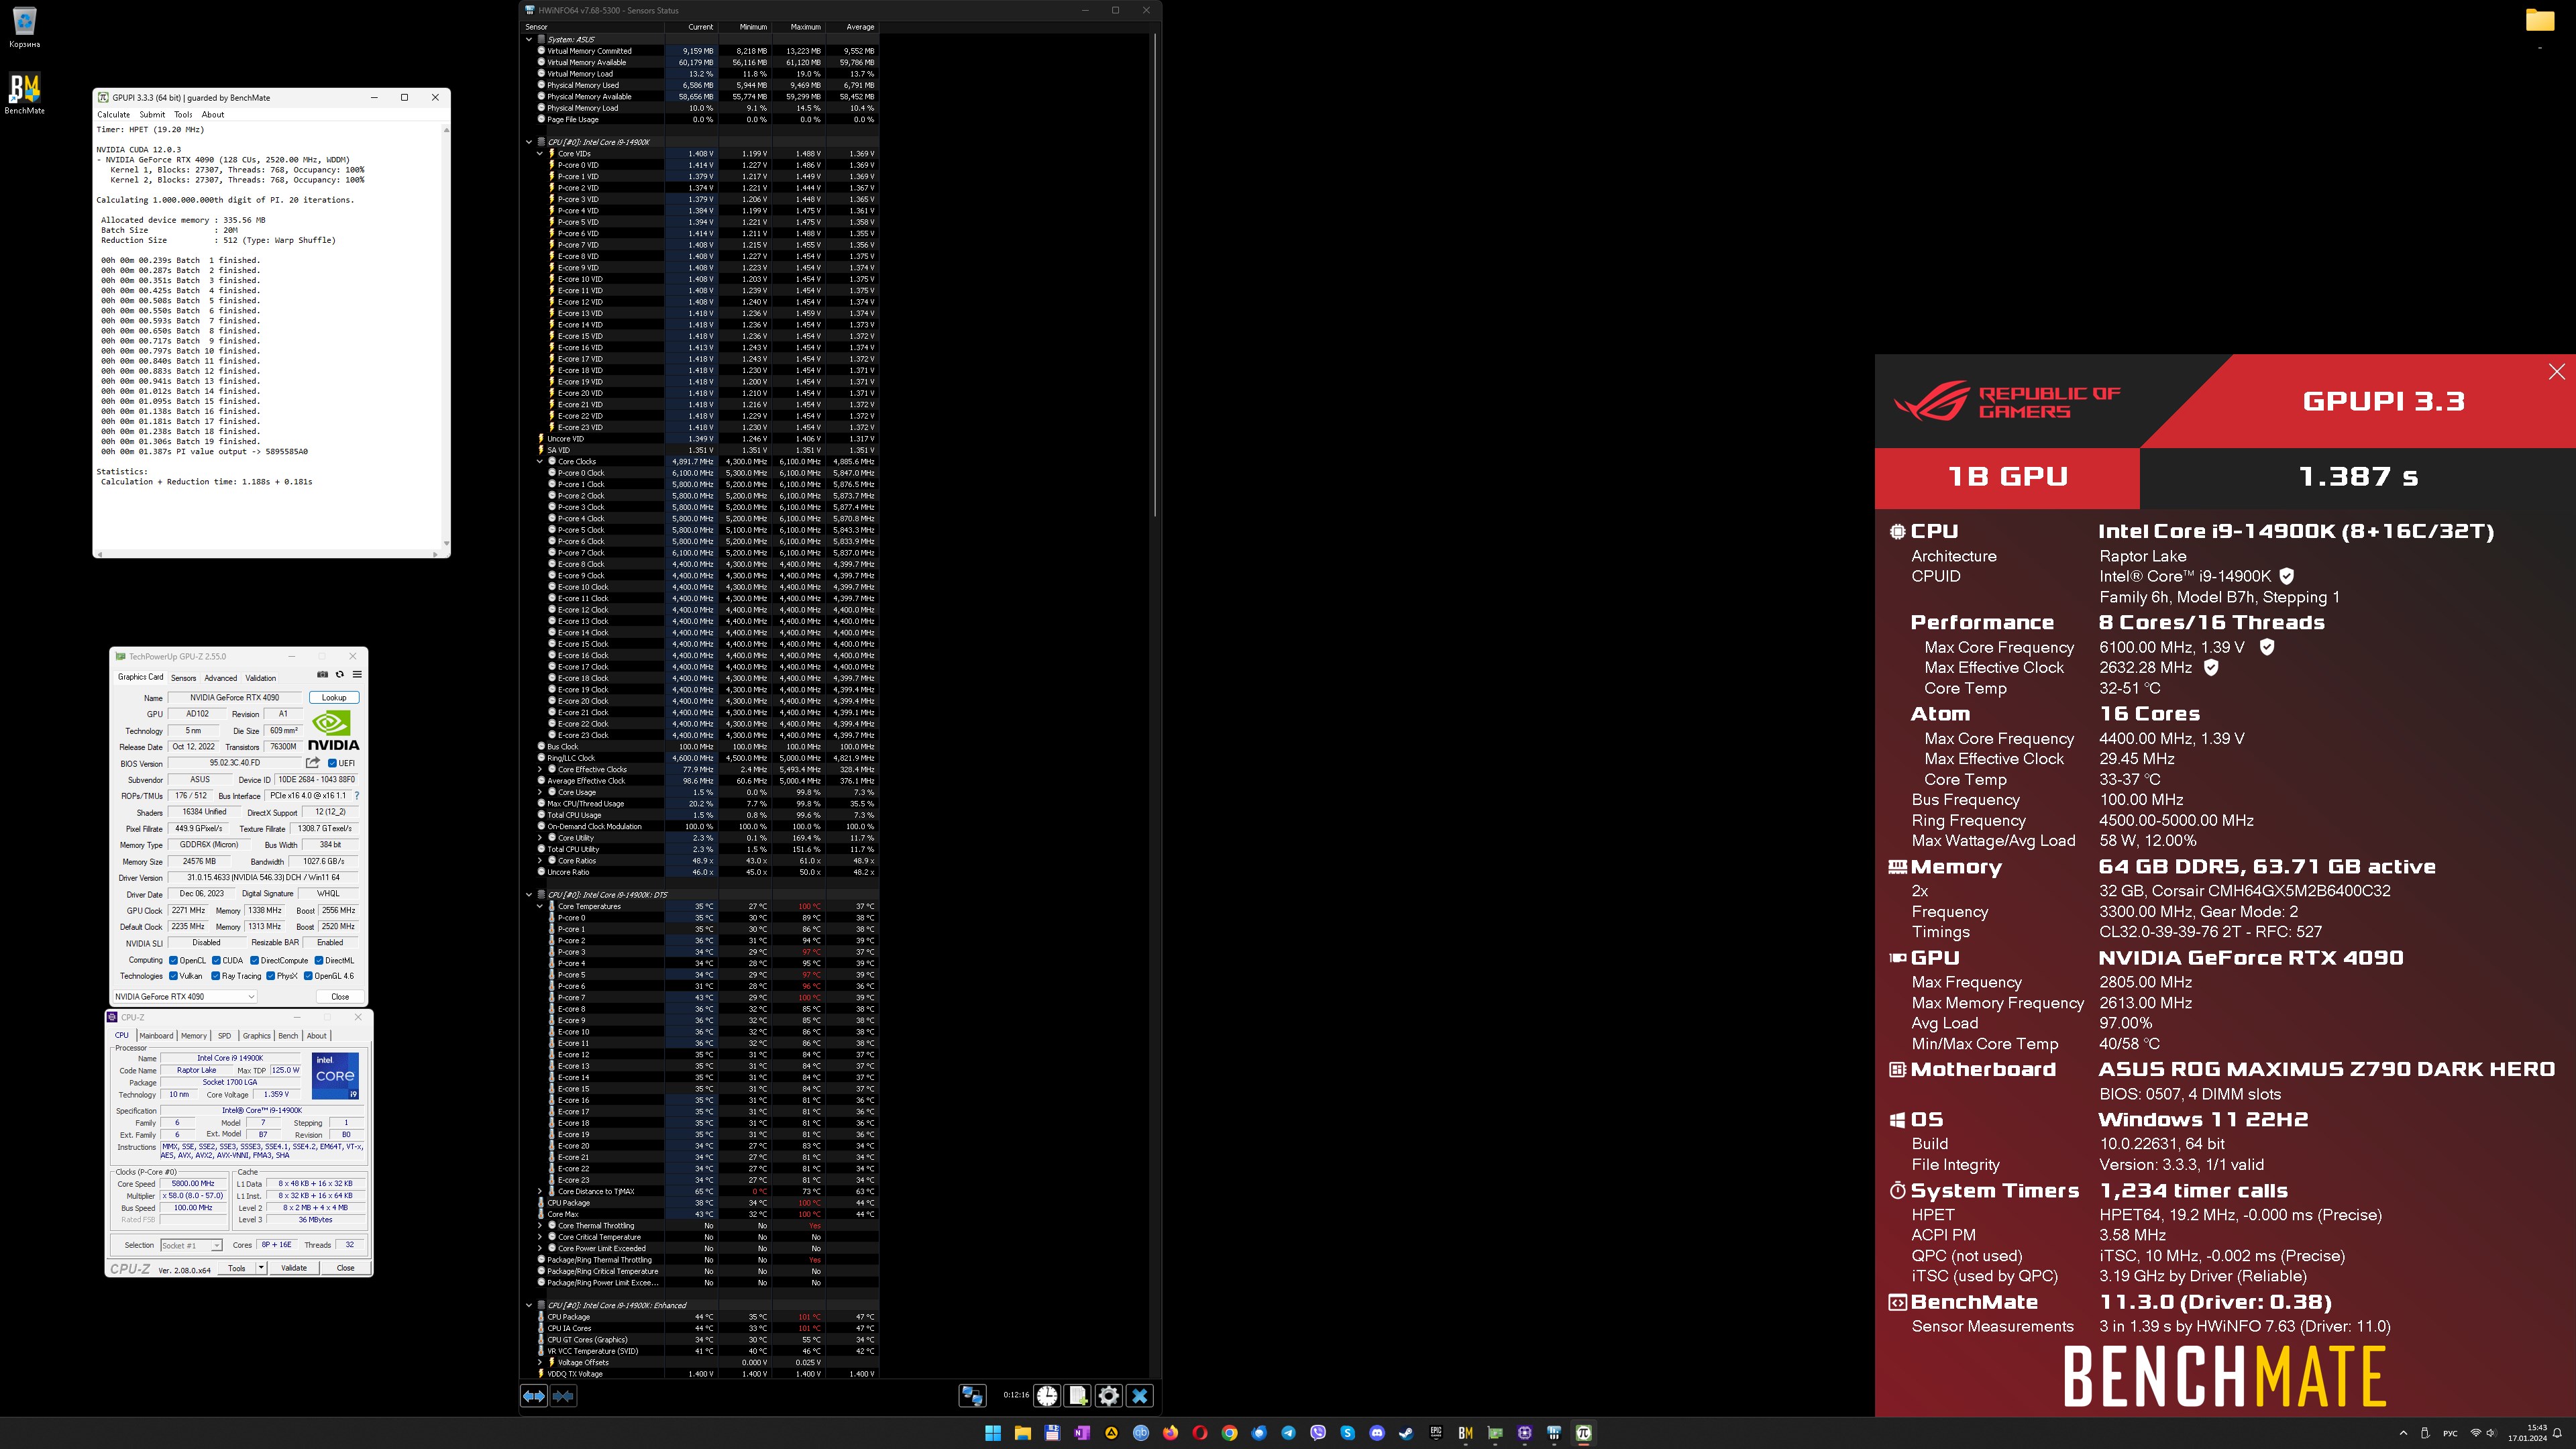Toggle the OpenGL 4.6 checkbox in GPU-Z
The image size is (2576, 1449).
(308, 976)
